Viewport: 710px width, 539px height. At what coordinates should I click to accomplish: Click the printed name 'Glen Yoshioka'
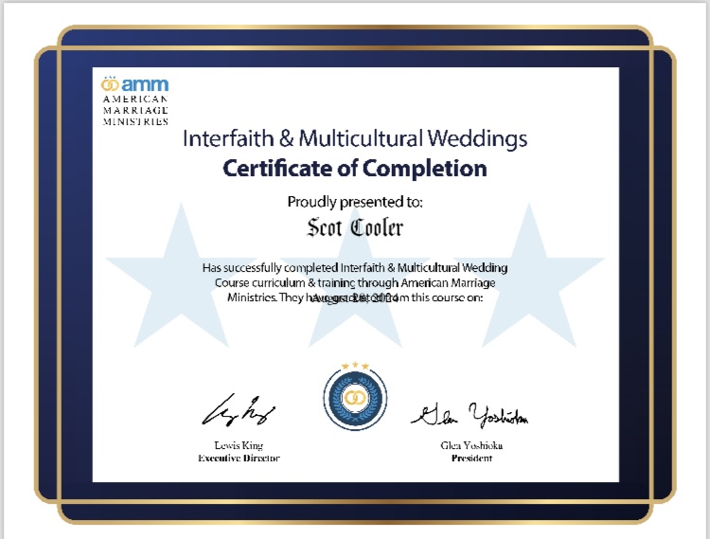click(472, 445)
